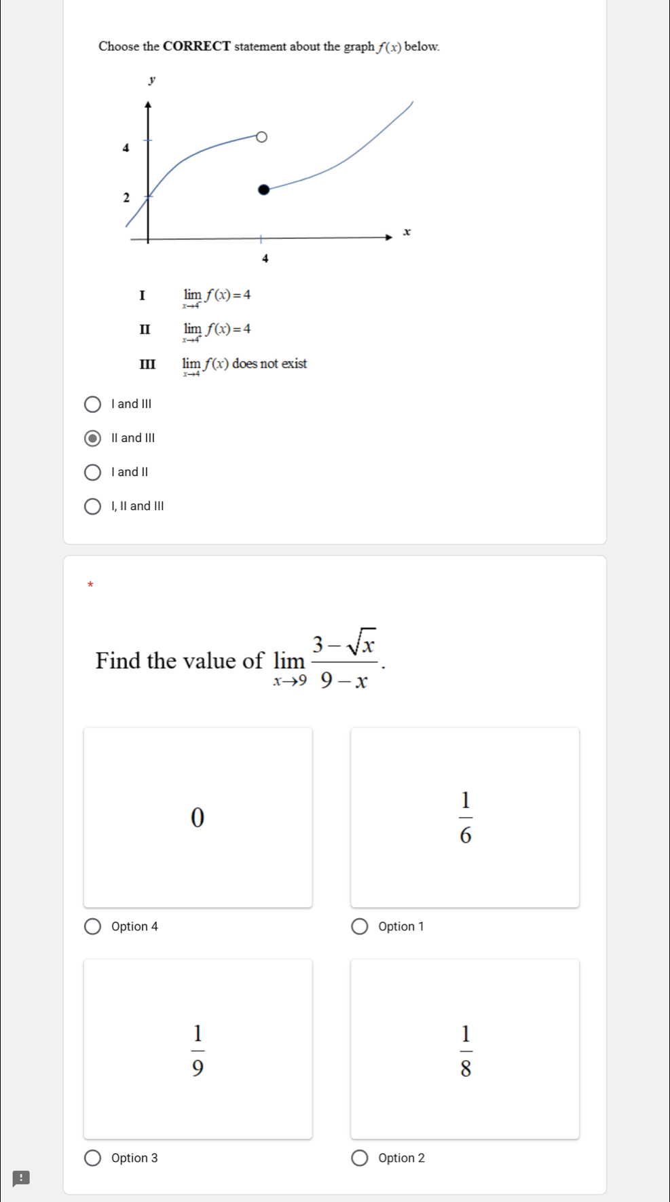Click the answer card showing 0
The width and height of the screenshot is (670, 1202).
click(198, 817)
